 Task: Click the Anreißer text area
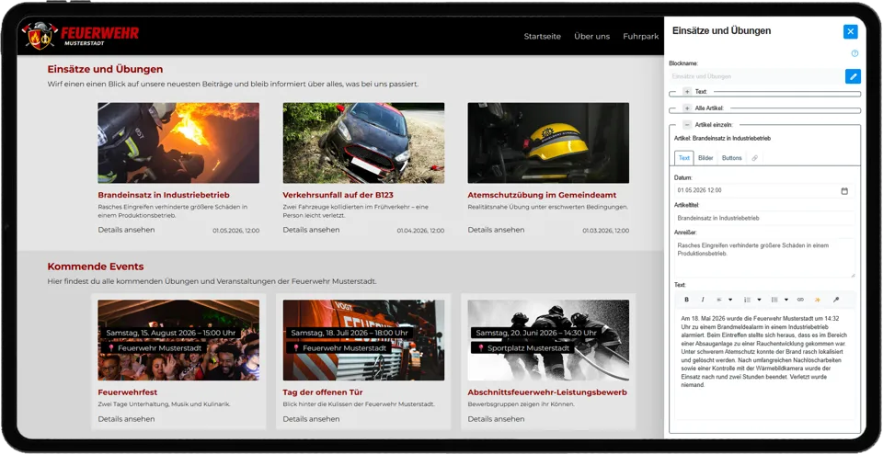(x=764, y=257)
